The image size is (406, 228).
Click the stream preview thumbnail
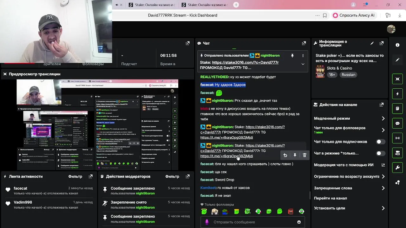(97, 124)
